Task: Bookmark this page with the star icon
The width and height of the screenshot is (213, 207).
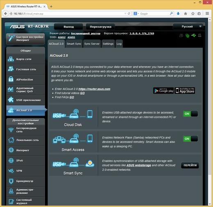Action: pos(193,14)
